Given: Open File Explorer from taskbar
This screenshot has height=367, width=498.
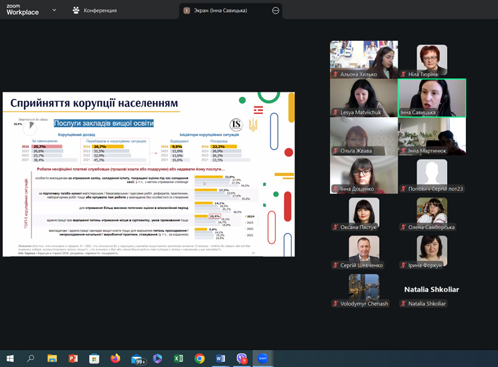Looking at the screenshot, I should 52,358.
